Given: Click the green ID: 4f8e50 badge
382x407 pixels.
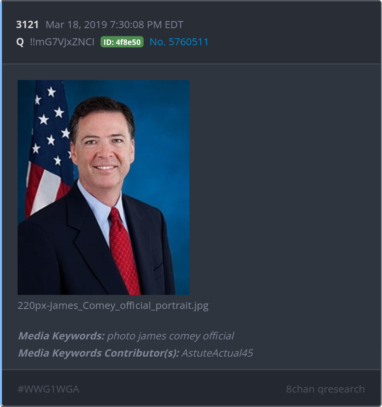Looking at the screenshot, I should (x=122, y=42).
